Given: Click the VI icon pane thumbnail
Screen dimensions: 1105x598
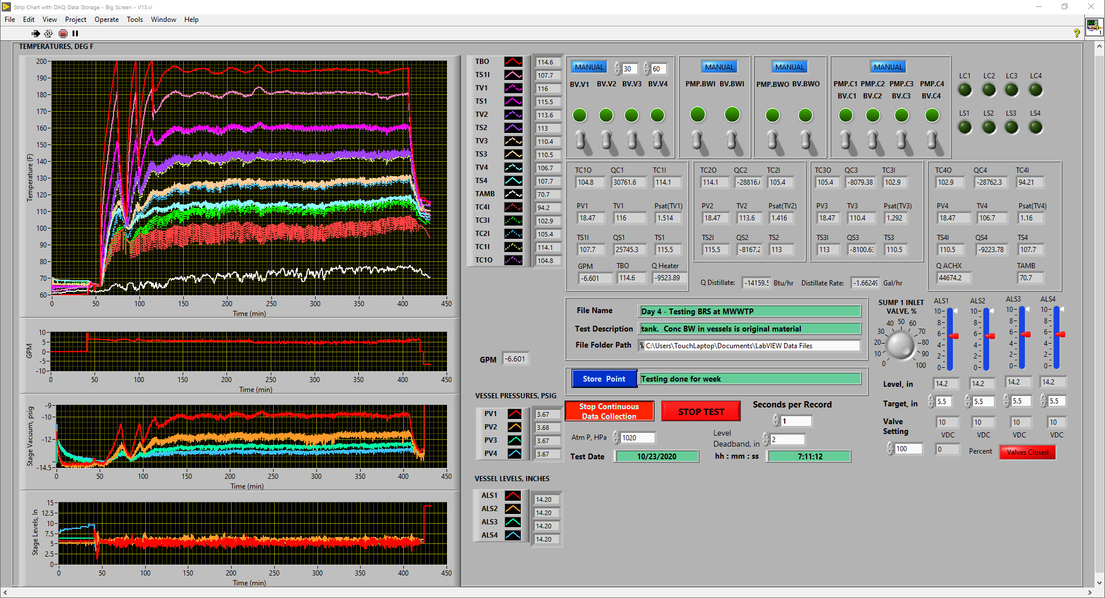Looking at the screenshot, I should (1093, 26).
